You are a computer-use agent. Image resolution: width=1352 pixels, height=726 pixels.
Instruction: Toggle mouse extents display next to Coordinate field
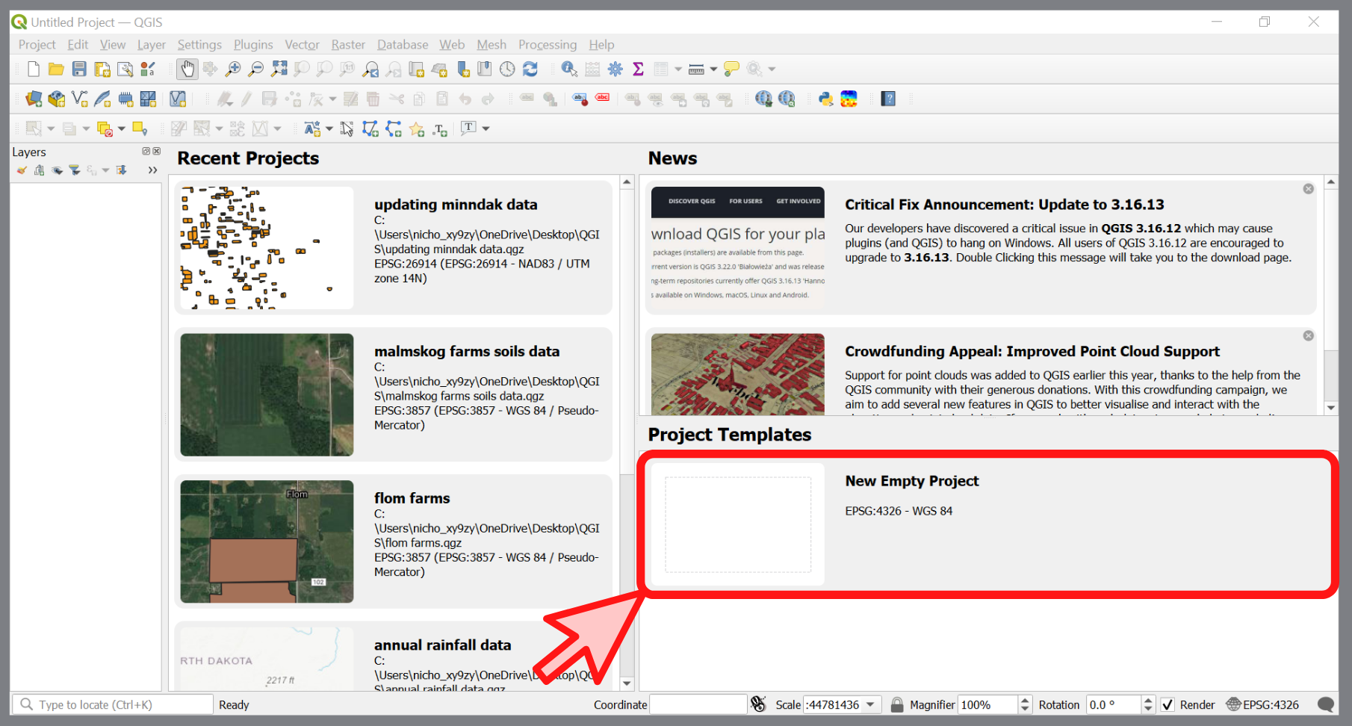758,704
